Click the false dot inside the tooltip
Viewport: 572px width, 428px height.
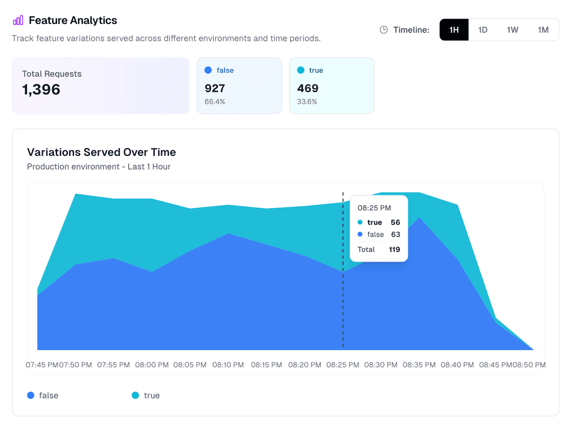(x=361, y=234)
